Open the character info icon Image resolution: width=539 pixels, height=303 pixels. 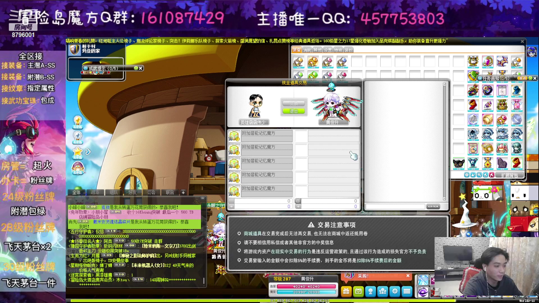click(371, 291)
